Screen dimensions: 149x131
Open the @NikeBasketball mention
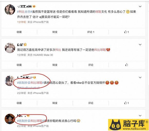tap(28, 88)
